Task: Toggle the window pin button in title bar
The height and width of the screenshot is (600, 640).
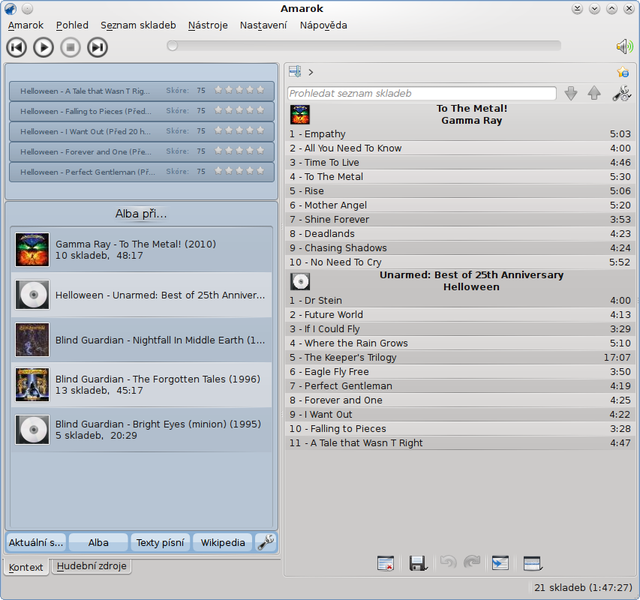Action: [x=27, y=8]
